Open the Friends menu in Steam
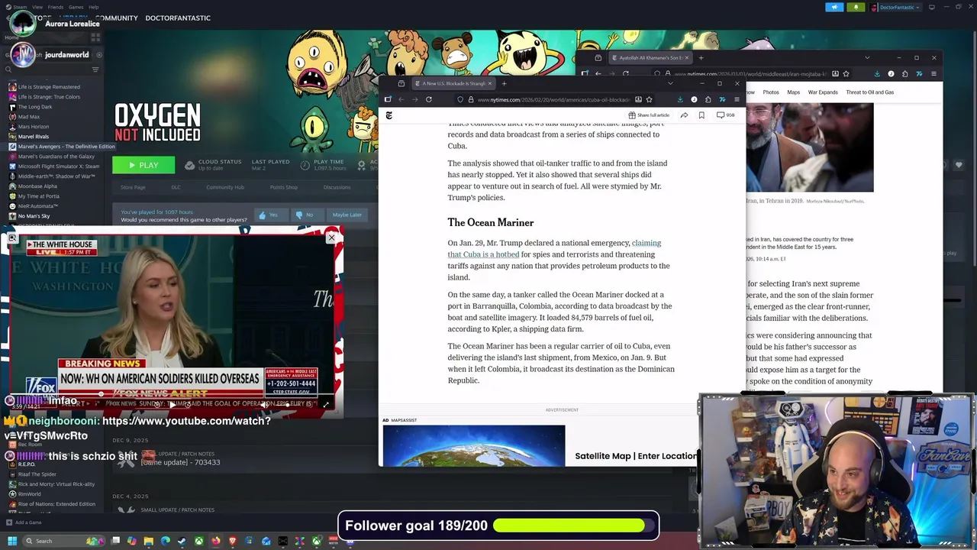 (56, 7)
